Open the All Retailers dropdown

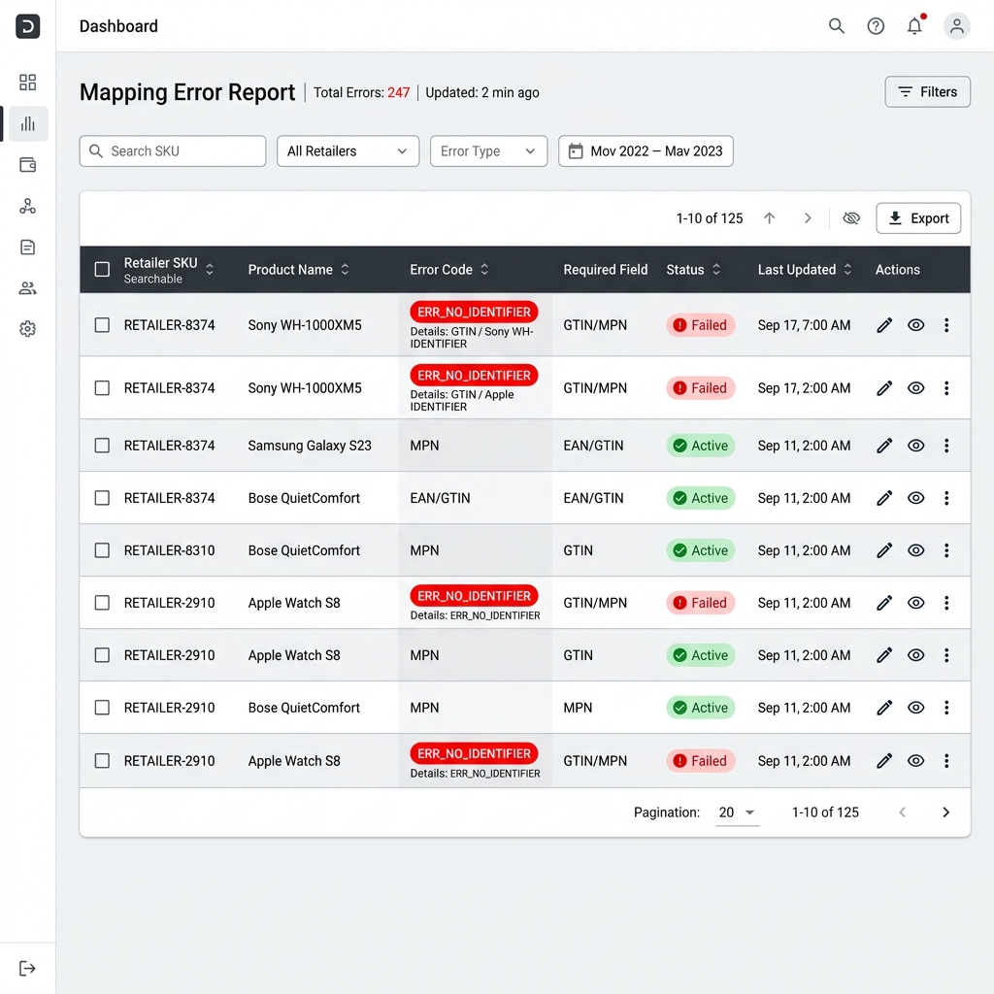[348, 150]
